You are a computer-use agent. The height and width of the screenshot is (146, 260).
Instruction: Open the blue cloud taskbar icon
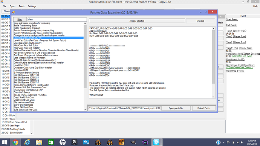tap(86, 142)
